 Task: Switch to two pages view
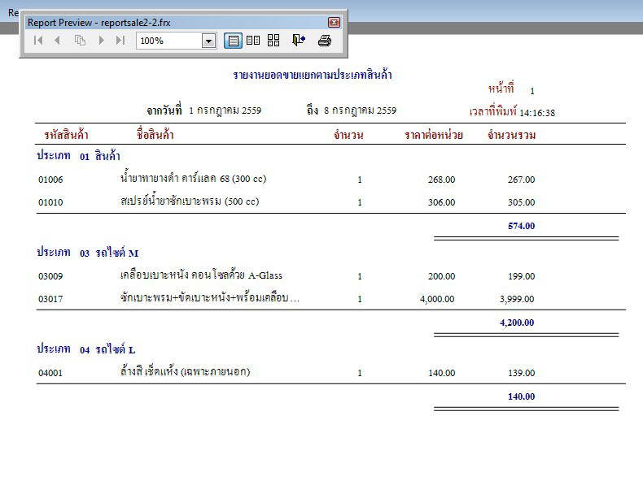point(253,40)
